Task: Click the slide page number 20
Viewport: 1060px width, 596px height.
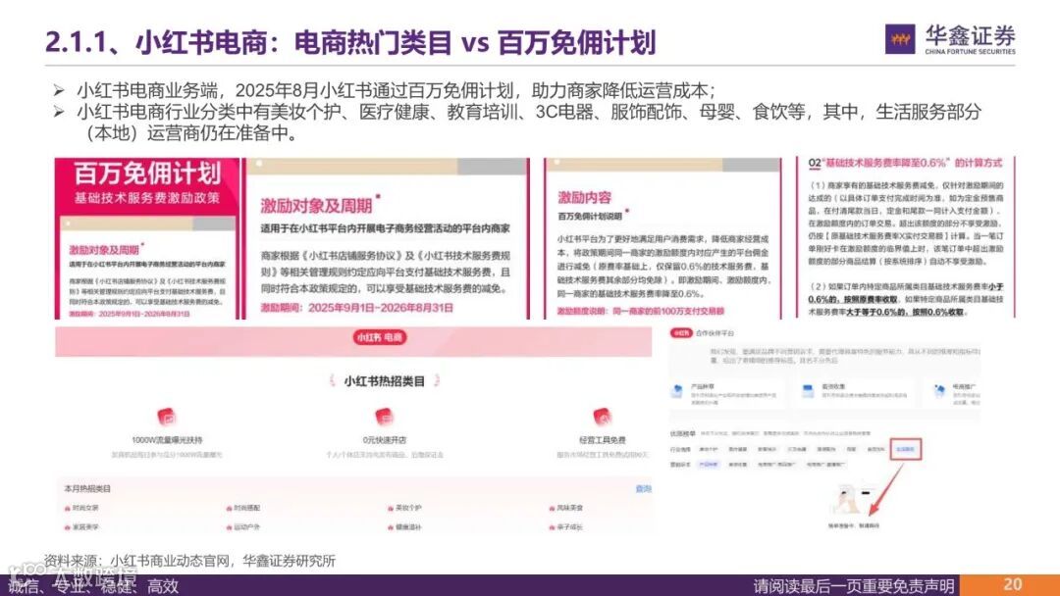Action: [x=1012, y=584]
